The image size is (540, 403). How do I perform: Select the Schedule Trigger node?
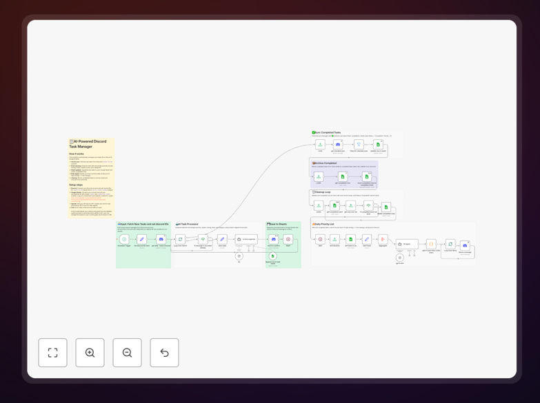[x=124, y=239]
